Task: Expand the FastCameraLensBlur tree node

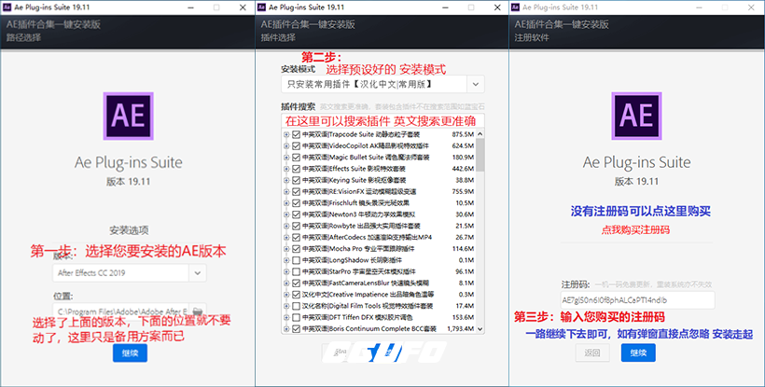Action: pyautogui.click(x=286, y=283)
